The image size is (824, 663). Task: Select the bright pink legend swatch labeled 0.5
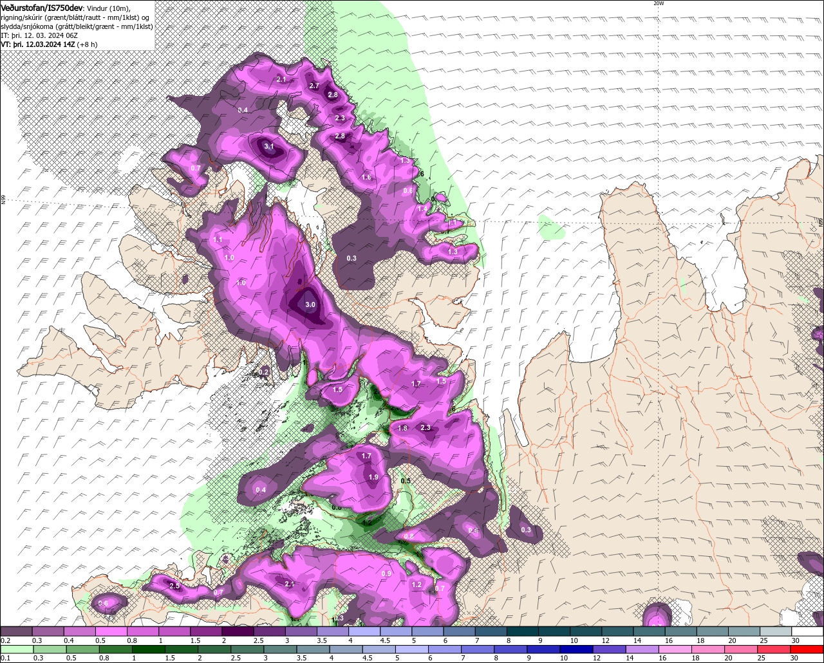coord(111,631)
